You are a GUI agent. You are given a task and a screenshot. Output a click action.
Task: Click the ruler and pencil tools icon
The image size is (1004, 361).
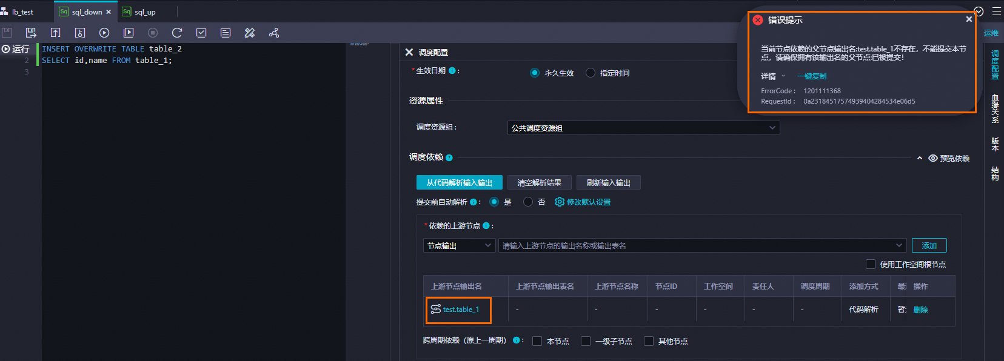pos(250,33)
